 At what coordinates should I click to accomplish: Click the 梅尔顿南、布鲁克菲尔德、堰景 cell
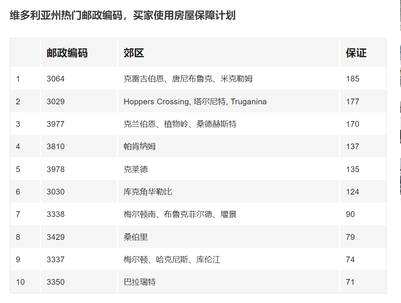(180, 214)
